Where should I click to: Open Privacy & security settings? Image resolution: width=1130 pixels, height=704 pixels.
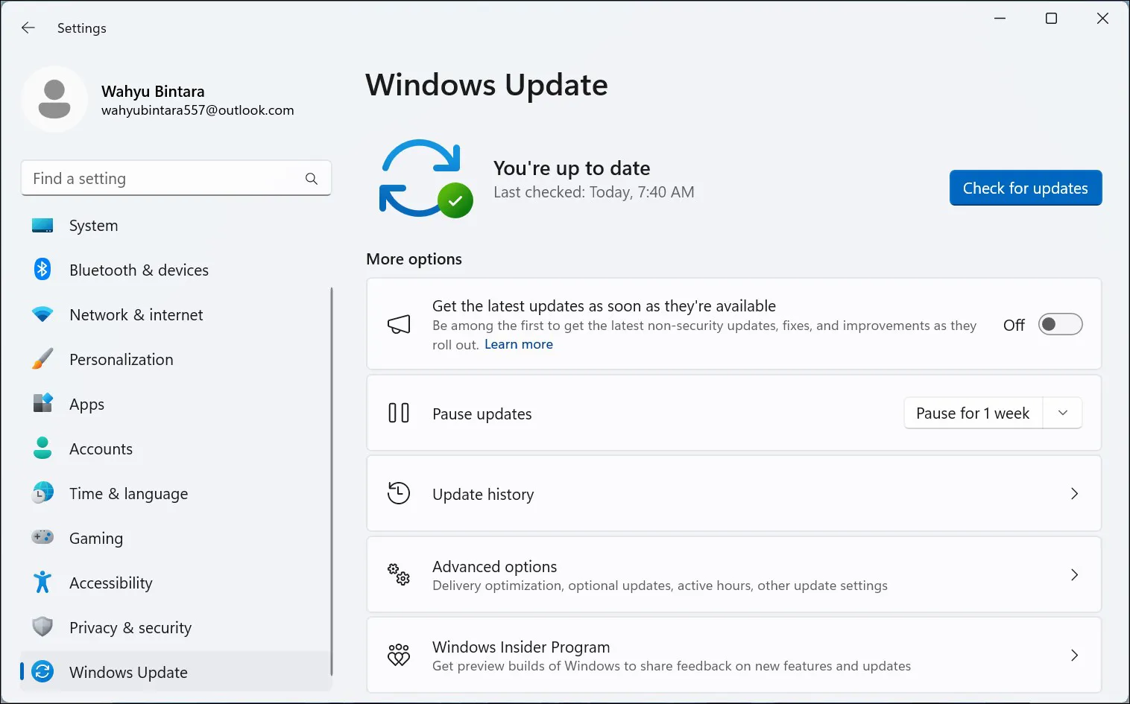[42, 627]
